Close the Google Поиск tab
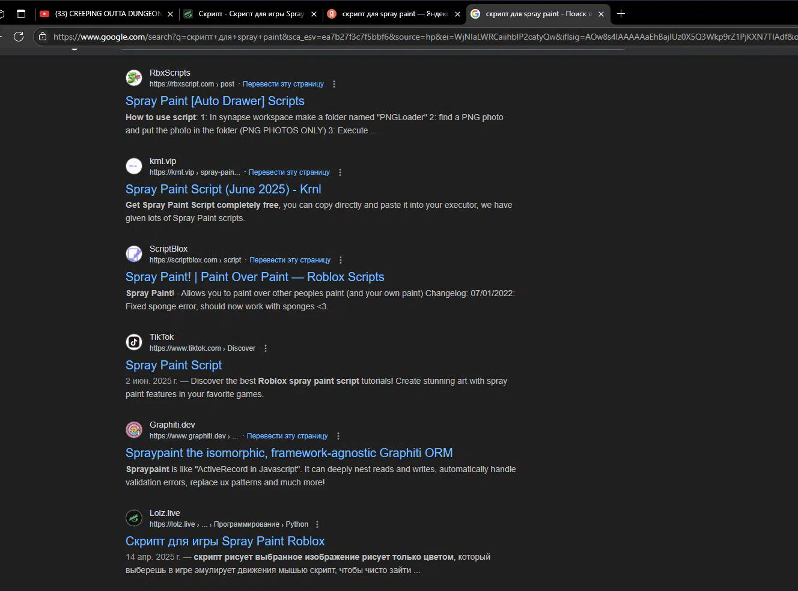 tap(601, 14)
